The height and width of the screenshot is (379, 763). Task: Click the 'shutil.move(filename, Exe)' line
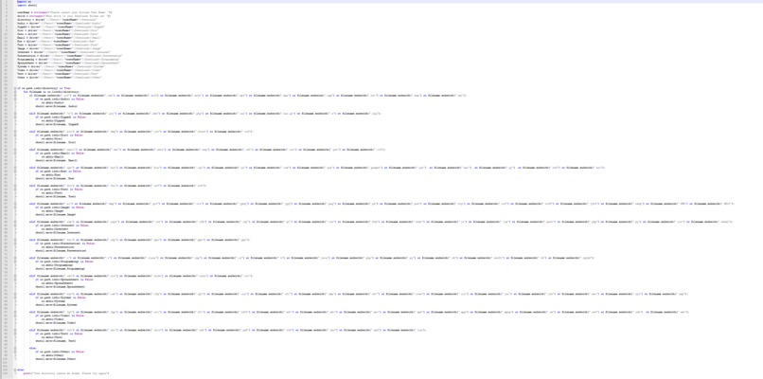55,178
